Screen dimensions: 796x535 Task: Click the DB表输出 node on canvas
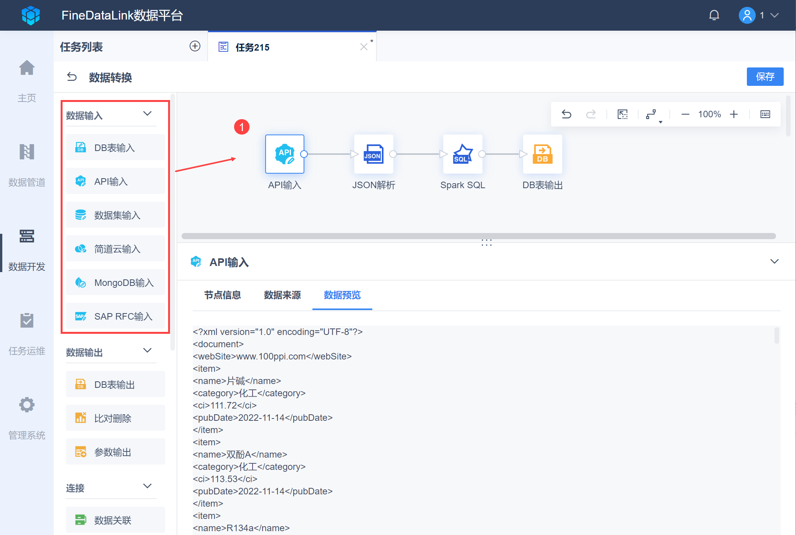click(x=542, y=154)
